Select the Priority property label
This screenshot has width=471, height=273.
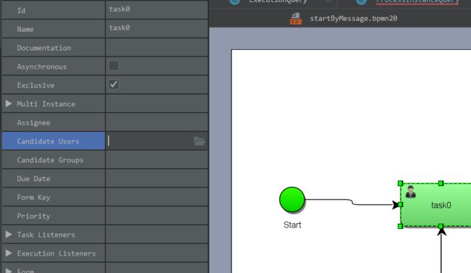pyautogui.click(x=33, y=216)
